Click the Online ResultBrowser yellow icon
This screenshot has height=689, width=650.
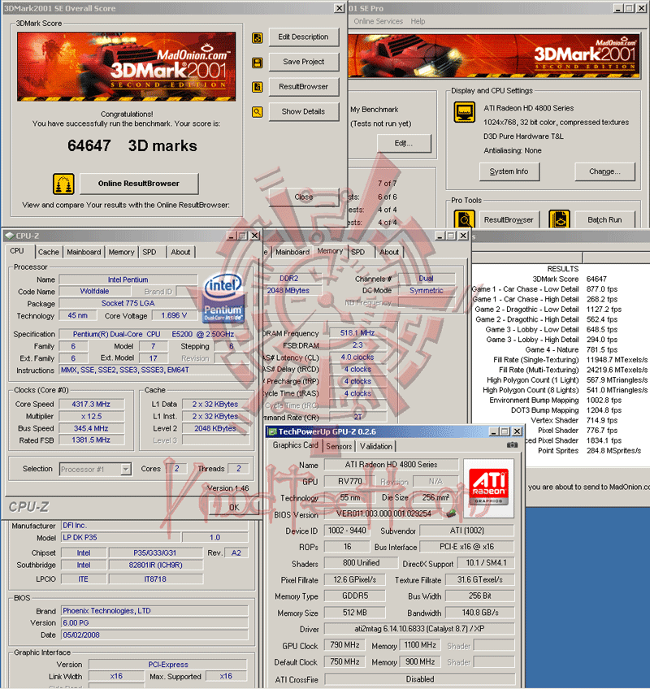tap(63, 184)
